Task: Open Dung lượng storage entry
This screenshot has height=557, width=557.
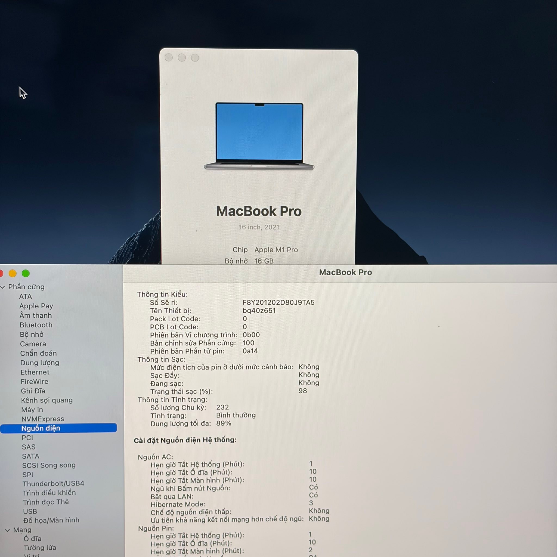Action: [40, 363]
